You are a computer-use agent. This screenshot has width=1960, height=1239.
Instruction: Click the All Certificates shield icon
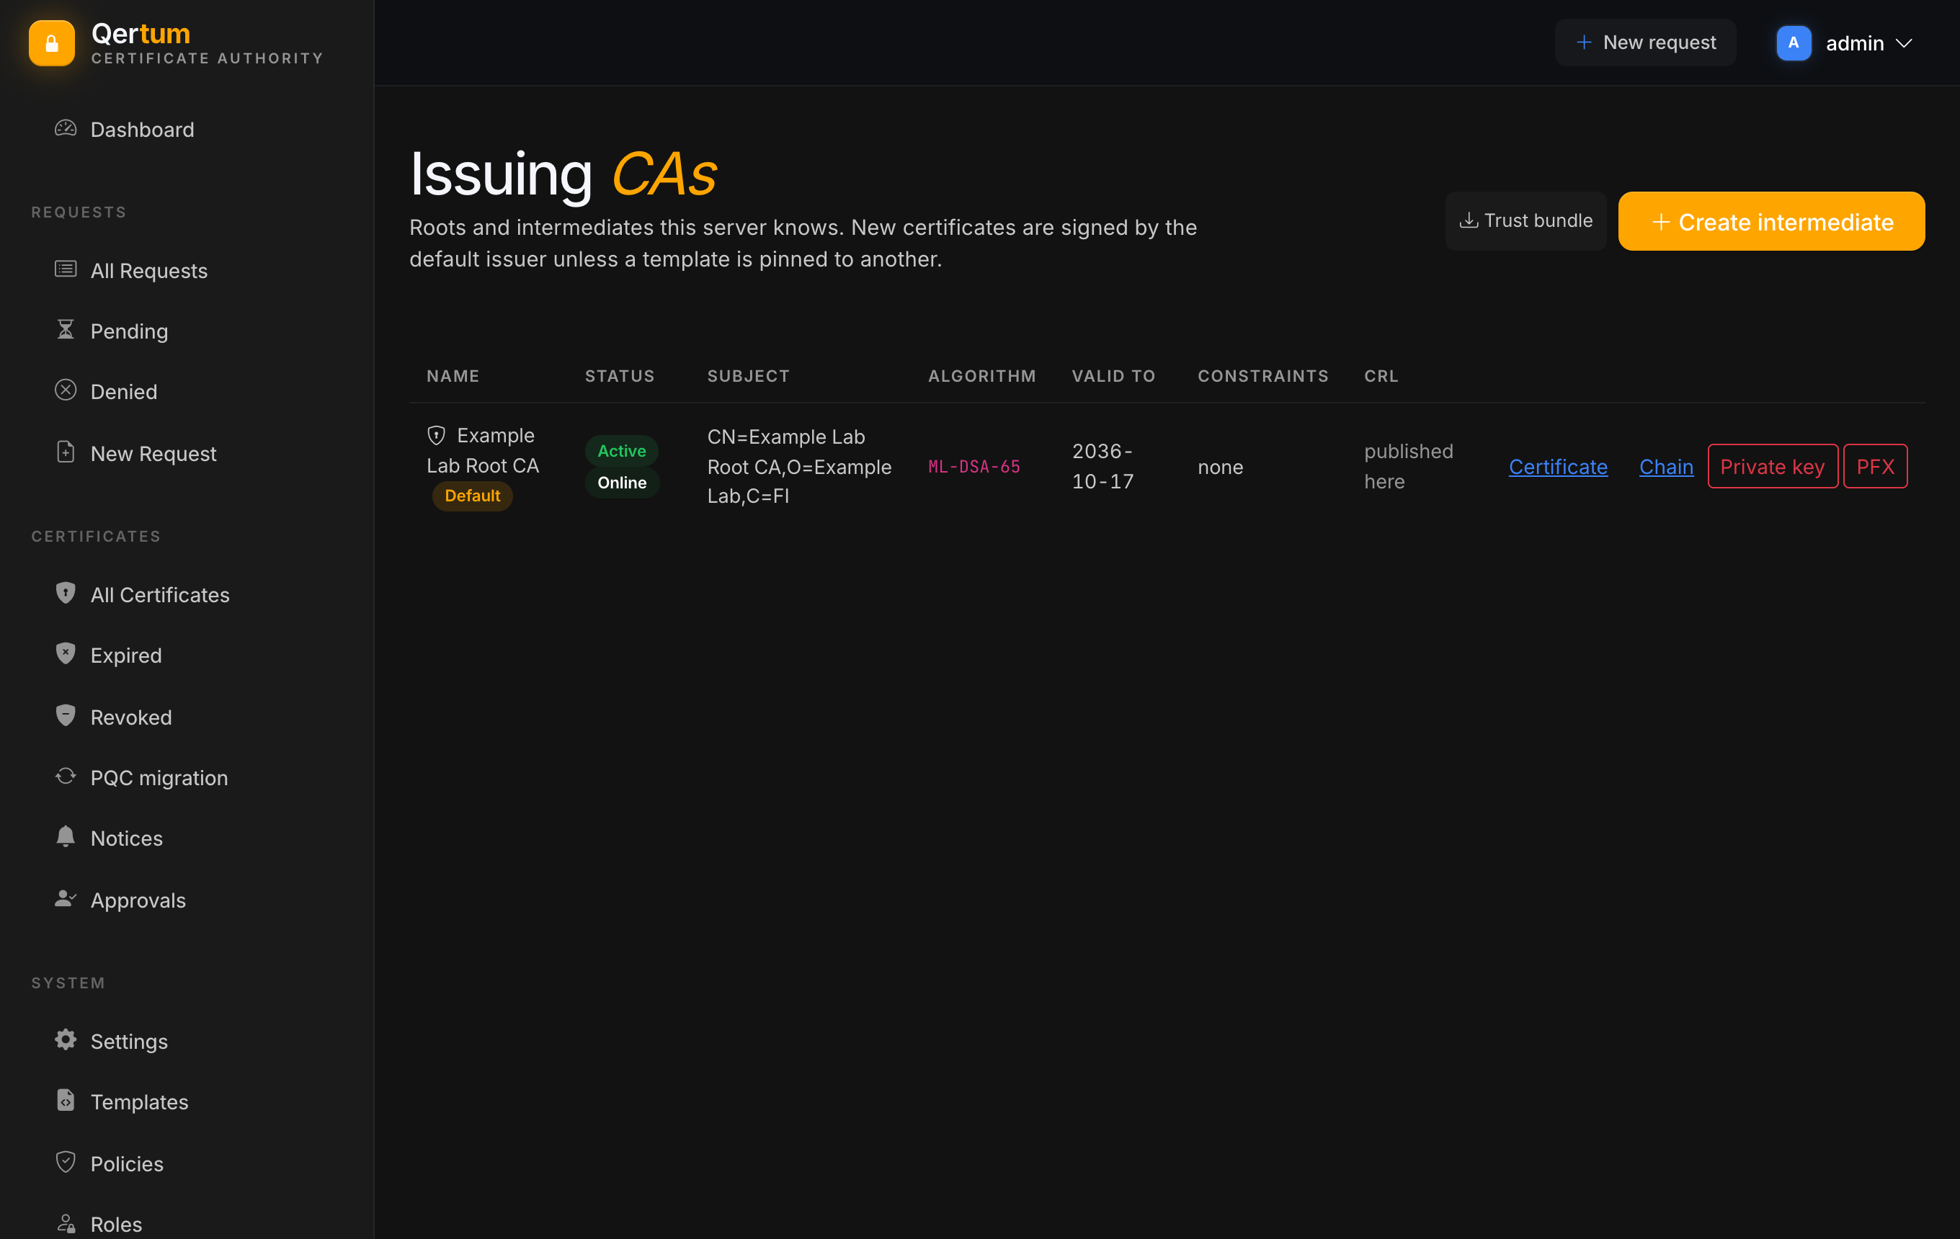click(65, 593)
